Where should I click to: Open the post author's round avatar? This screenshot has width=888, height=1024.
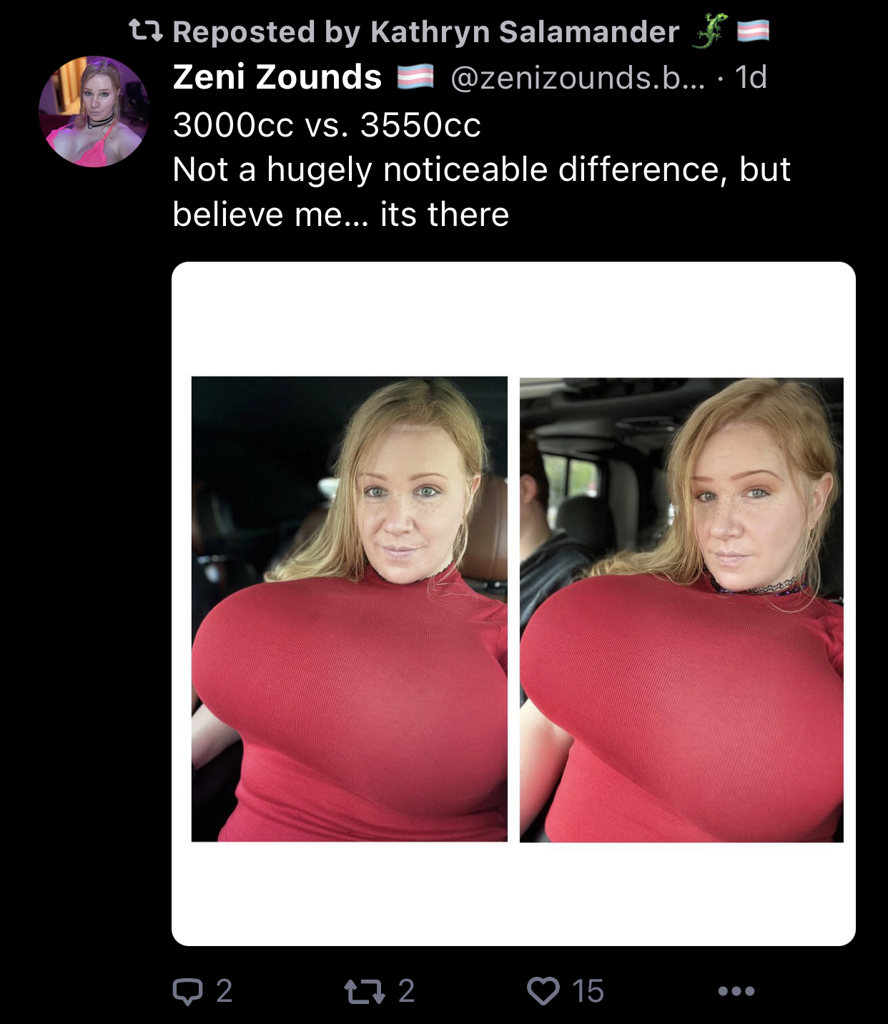[94, 112]
